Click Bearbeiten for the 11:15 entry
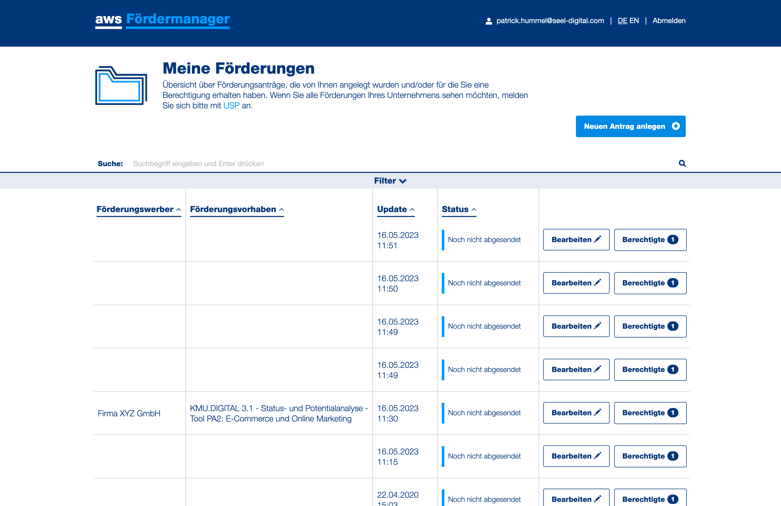 tap(576, 456)
